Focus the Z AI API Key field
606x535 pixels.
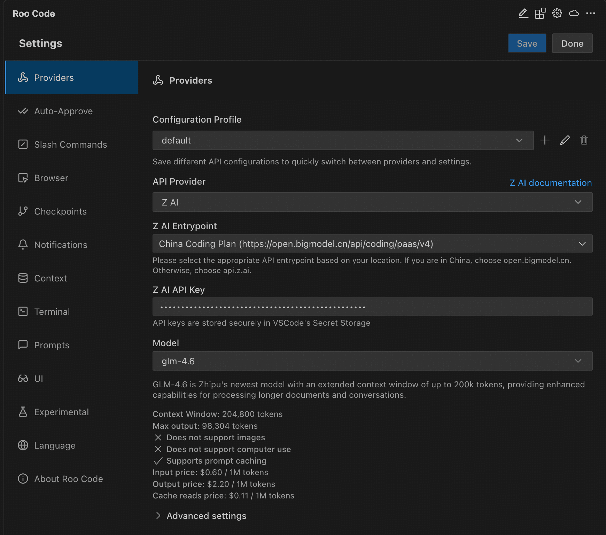(372, 307)
